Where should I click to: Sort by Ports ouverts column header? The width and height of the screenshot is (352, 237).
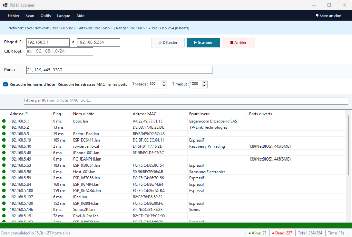coord(296,114)
